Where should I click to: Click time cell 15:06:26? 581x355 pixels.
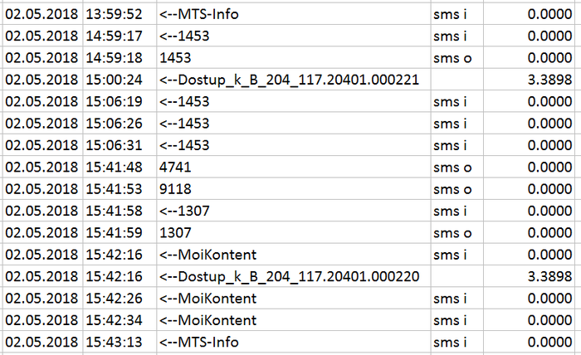coord(119,124)
